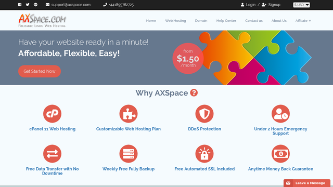
Task: Expand the Affiliate menu
Action: pyautogui.click(x=303, y=21)
